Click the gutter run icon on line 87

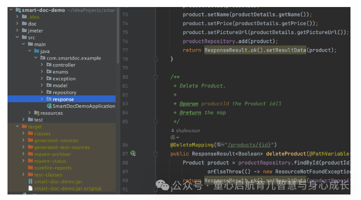tap(133, 153)
